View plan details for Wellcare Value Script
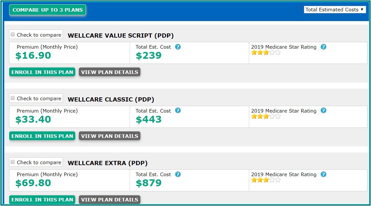 click(x=109, y=72)
